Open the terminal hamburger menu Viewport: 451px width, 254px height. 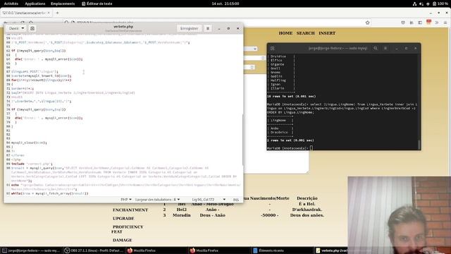point(385,49)
